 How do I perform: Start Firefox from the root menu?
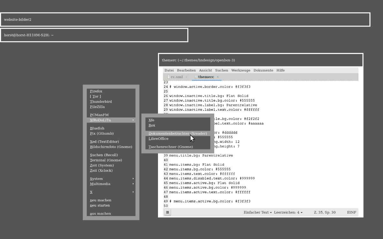[x=96, y=91]
